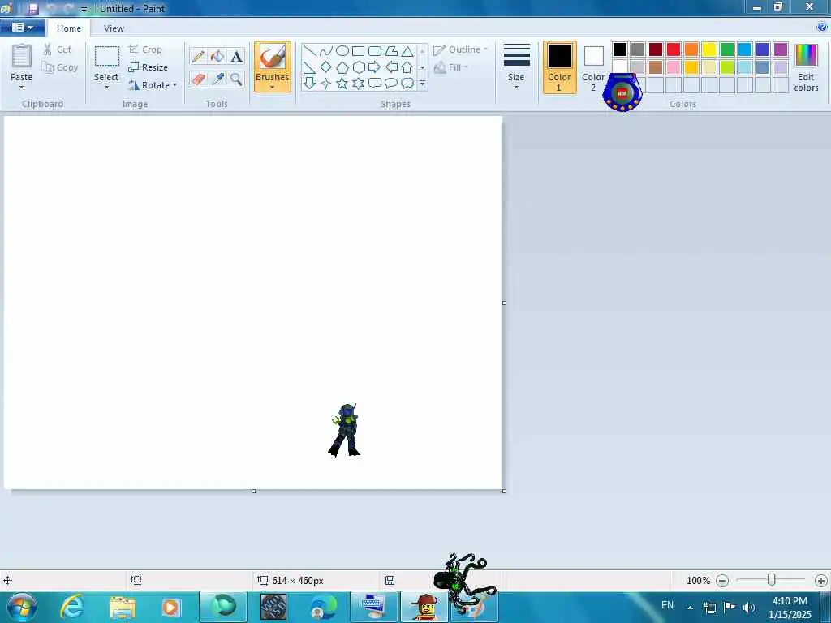831x623 pixels.
Task: Choose the Down arrow shape
Action: point(310,84)
